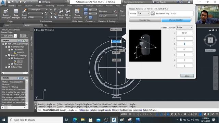
Task: Click the Plot printer icon
Action: (25, 2)
